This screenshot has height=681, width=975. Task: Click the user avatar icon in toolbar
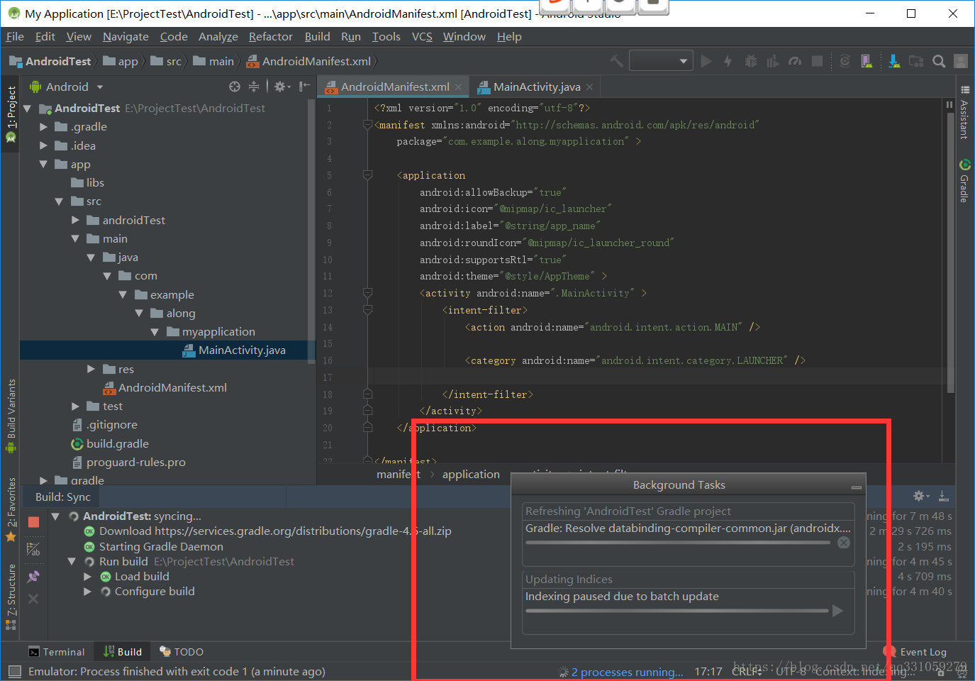point(961,61)
